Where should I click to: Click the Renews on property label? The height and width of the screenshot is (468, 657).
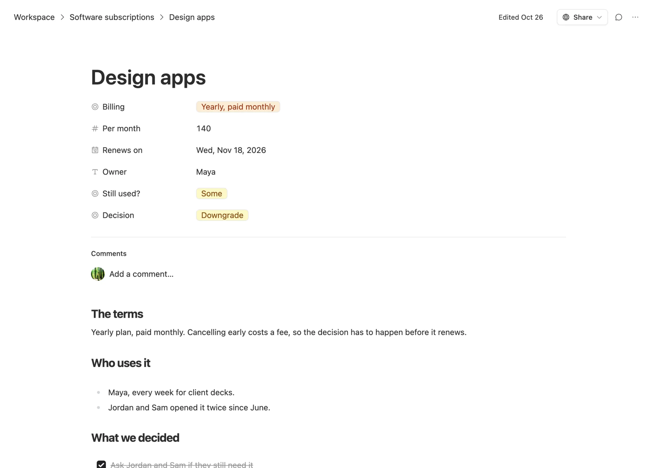[122, 150]
